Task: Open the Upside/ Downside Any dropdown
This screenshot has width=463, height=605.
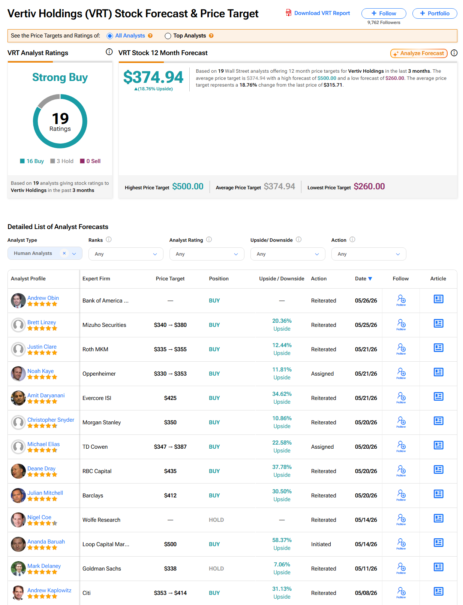Action: [288, 254]
